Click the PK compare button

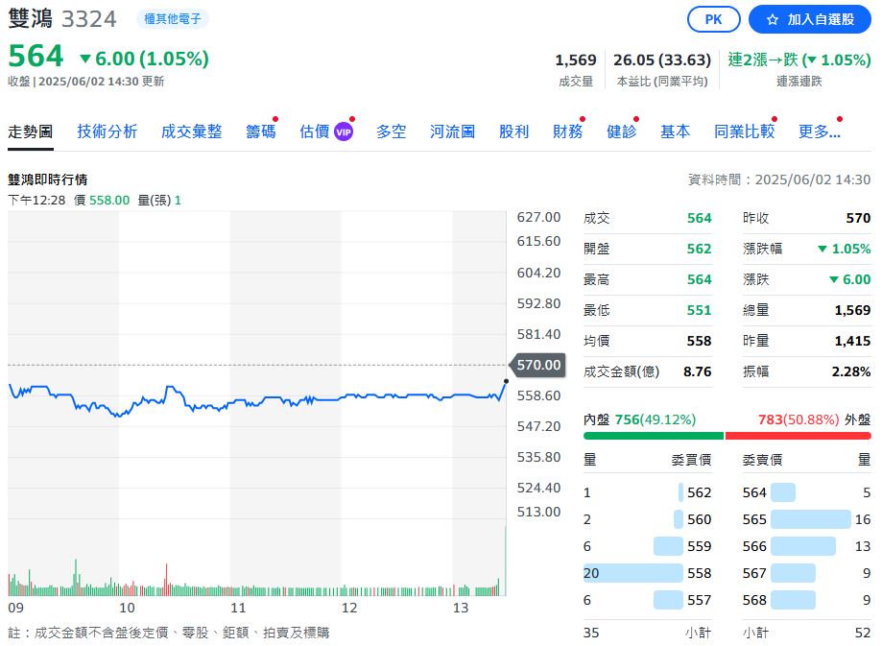[x=713, y=20]
